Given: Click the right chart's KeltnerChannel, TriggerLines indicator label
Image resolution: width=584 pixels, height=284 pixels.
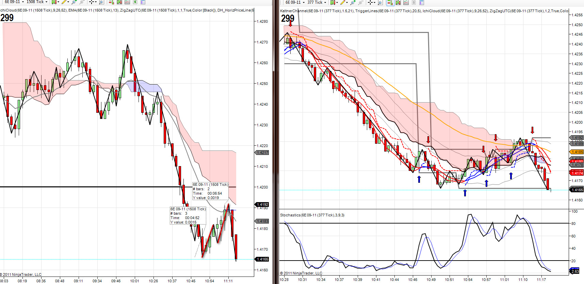Looking at the screenshot, I should [424, 11].
